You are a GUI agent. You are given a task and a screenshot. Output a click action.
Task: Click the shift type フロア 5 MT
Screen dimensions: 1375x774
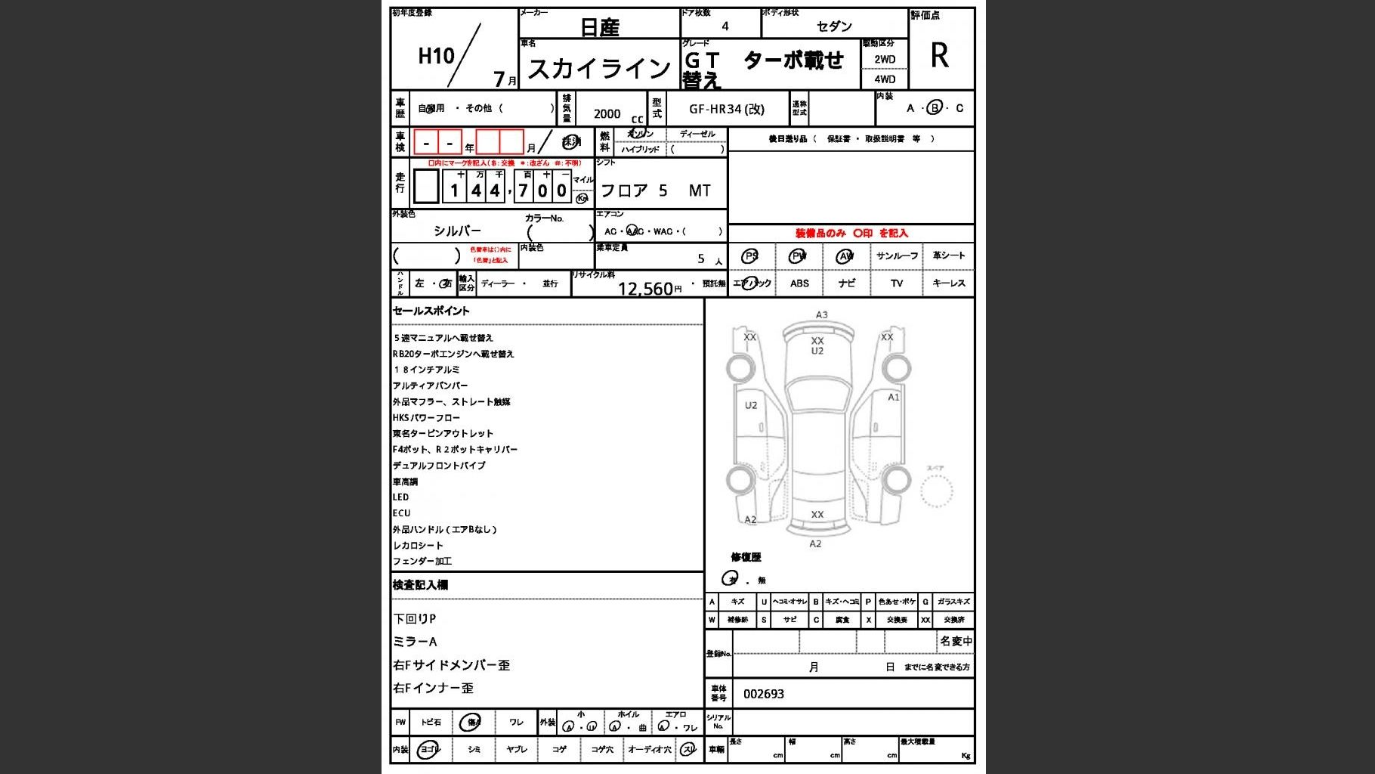[655, 190]
